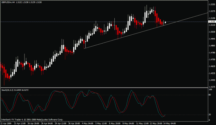Click the 1.4945 price axis label
Image resolution: width=216 pixels, height=125 pixels.
pos(212,39)
